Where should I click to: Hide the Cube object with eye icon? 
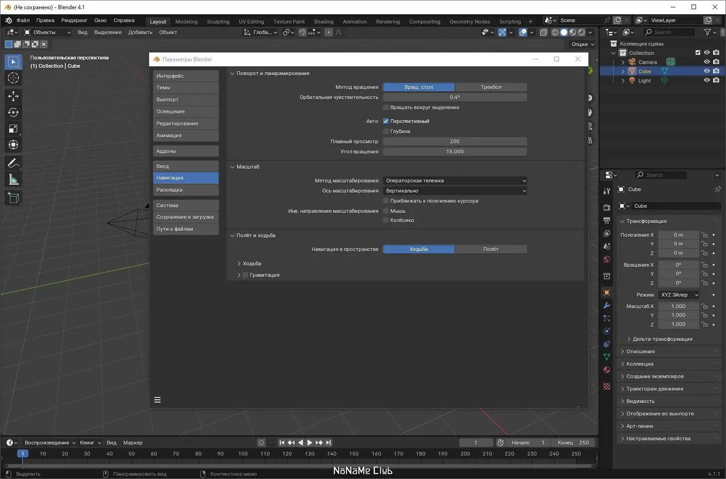pos(707,71)
